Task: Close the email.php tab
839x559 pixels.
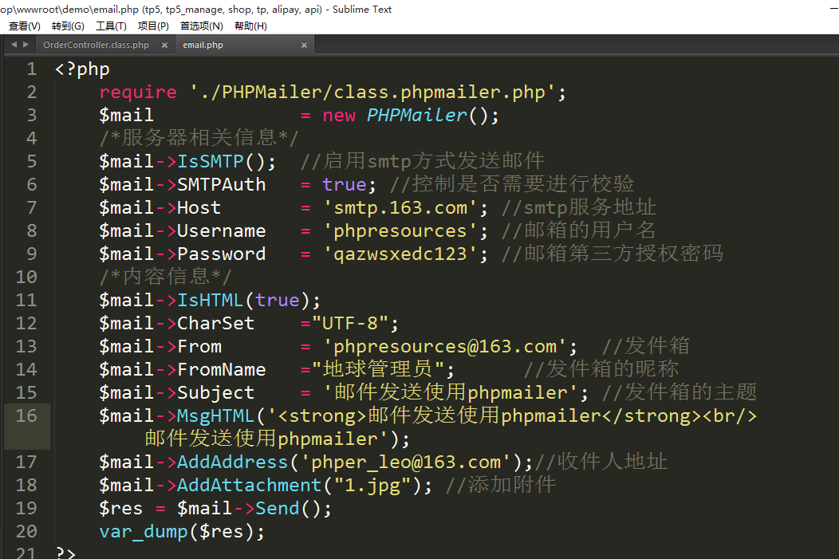Action: coord(304,45)
